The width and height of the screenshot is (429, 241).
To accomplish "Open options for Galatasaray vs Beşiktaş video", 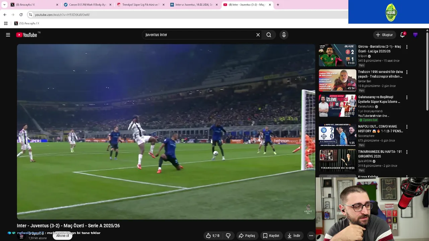I will (x=407, y=97).
